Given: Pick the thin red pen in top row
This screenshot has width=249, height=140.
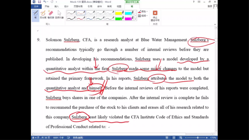Looking at the screenshot, I should (x=81, y=13).
